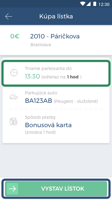Click the clock icon for parking duration
Viewport: 112px width, 200px height.
pyautogui.click(x=14, y=73)
